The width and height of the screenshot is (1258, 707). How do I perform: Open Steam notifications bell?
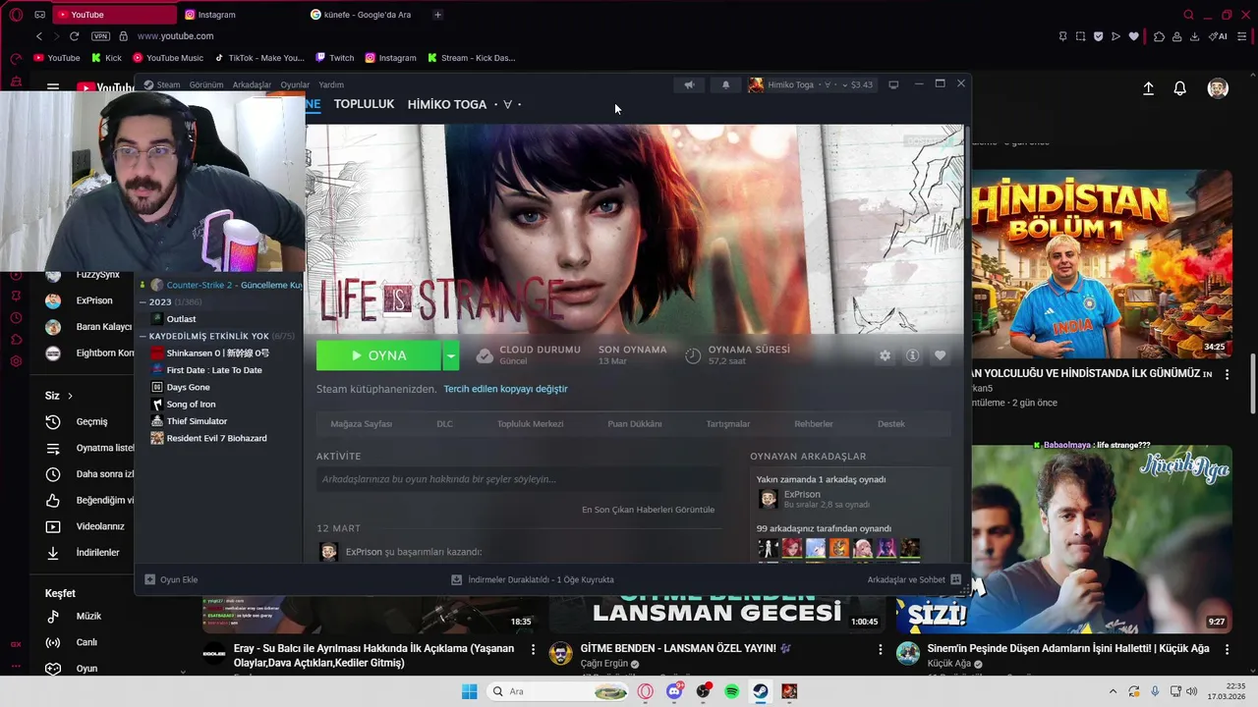pos(726,84)
